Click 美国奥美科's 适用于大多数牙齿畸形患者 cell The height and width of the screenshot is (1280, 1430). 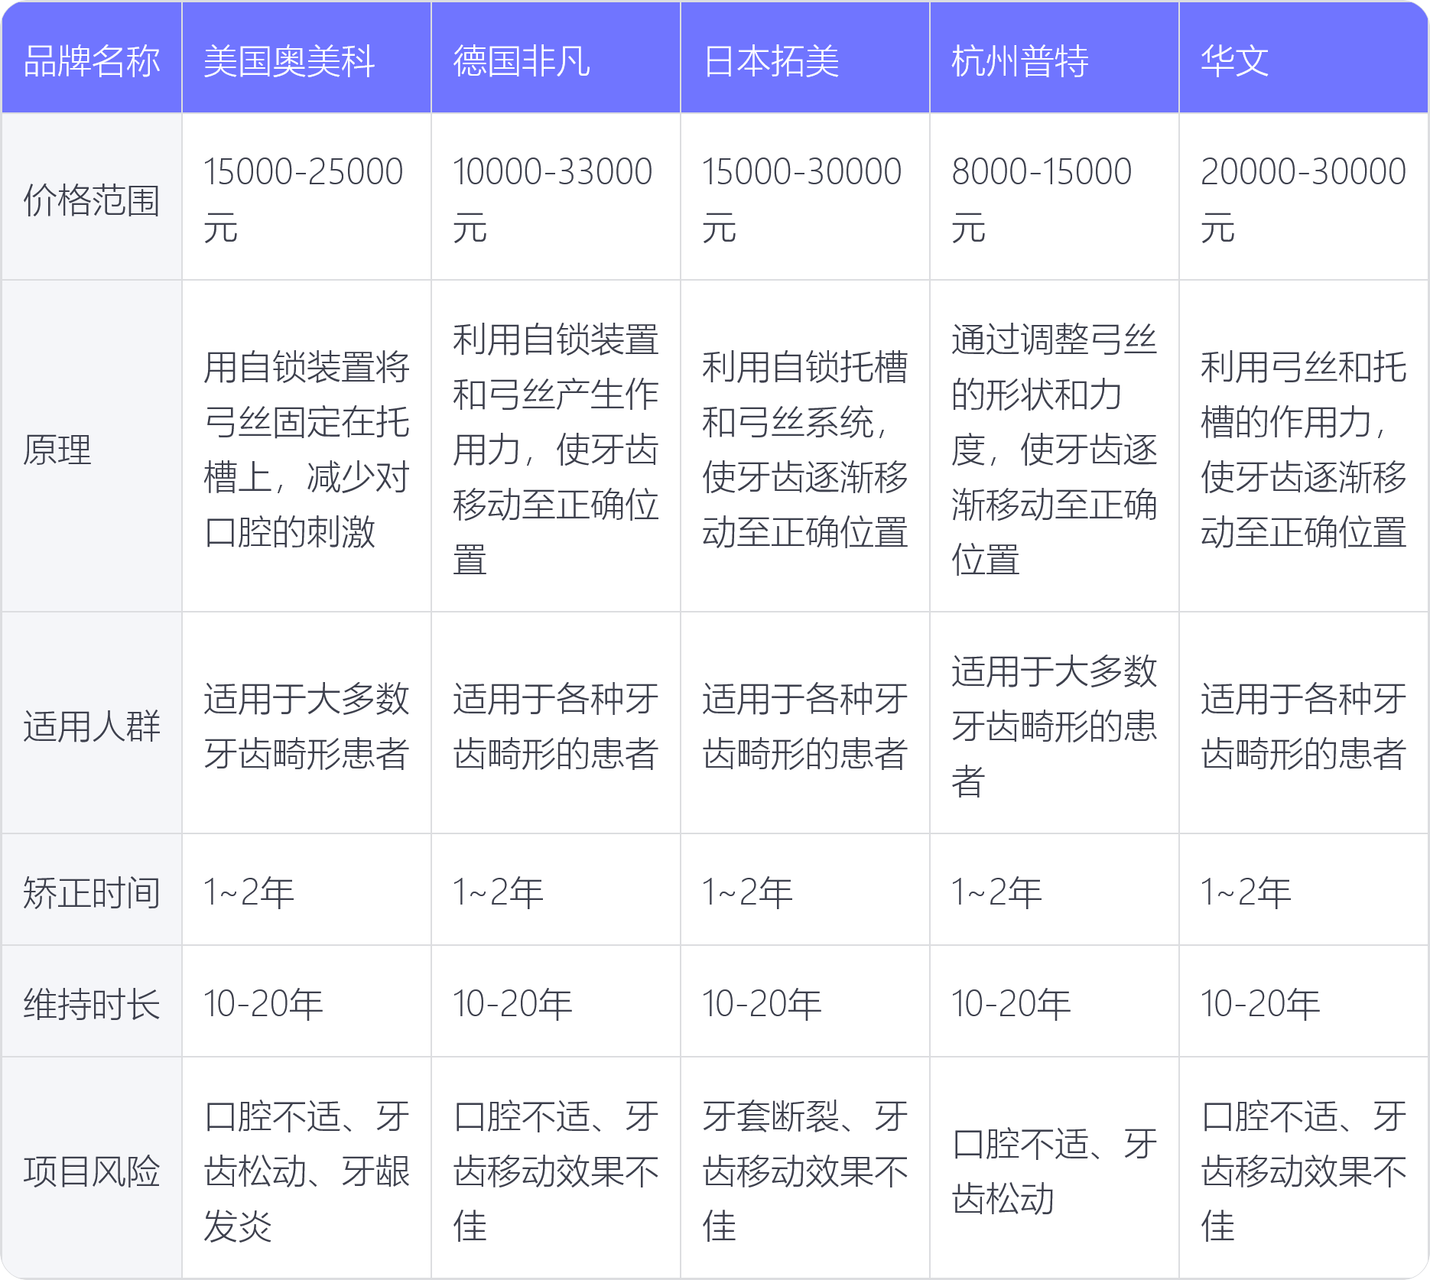pyautogui.click(x=307, y=723)
